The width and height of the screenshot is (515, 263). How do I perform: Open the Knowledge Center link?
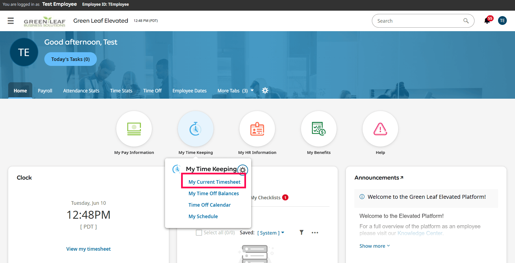[420, 233]
